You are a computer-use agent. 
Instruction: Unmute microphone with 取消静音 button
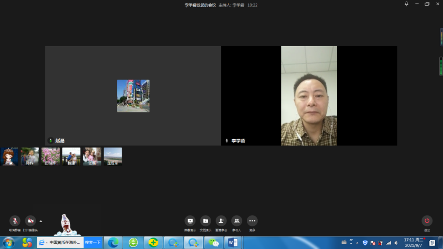pyautogui.click(x=15, y=221)
